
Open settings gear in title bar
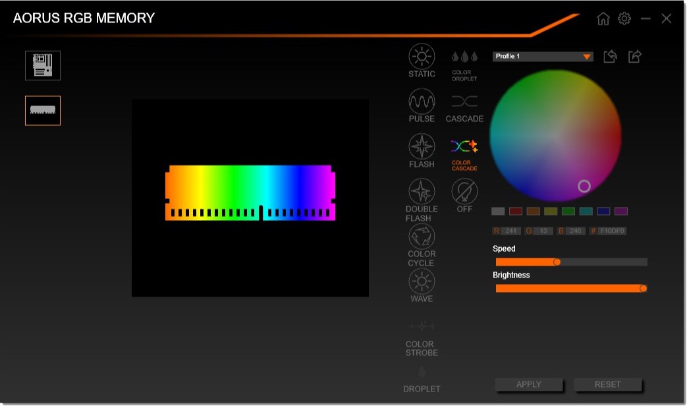[624, 18]
